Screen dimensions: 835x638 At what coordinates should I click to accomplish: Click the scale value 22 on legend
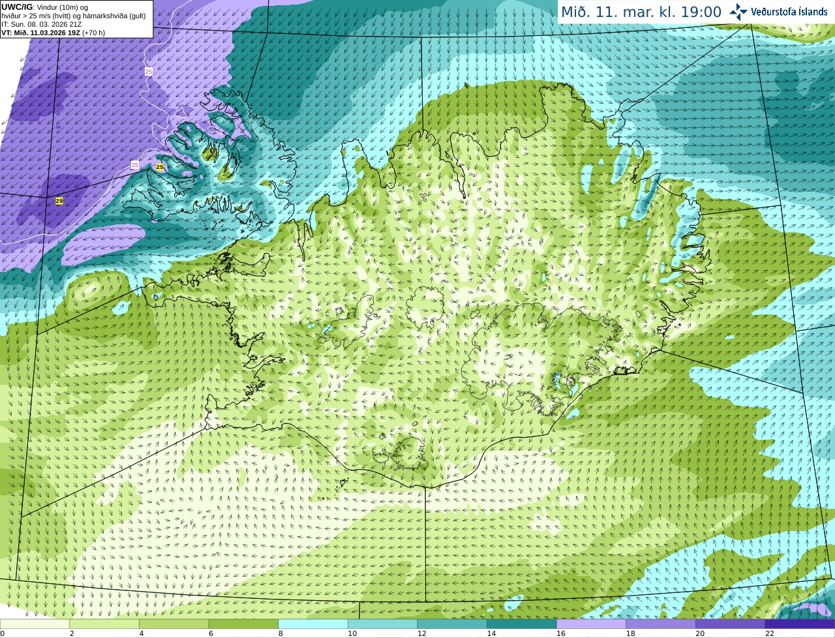point(770,633)
